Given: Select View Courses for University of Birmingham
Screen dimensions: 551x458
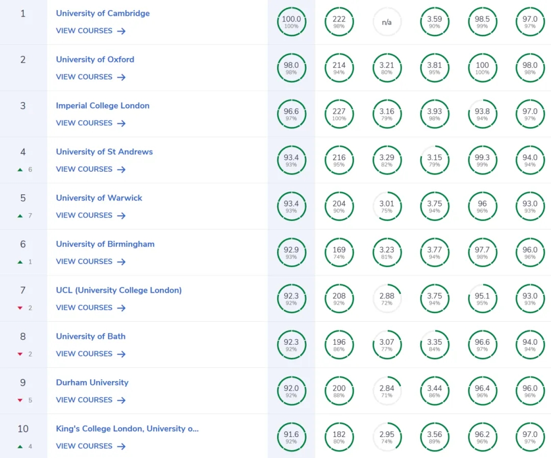Looking at the screenshot, I should pyautogui.click(x=84, y=261).
